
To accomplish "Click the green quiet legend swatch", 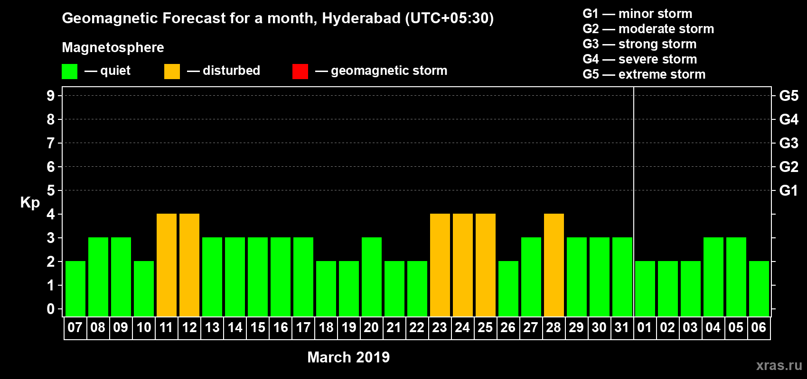I will coord(69,72).
